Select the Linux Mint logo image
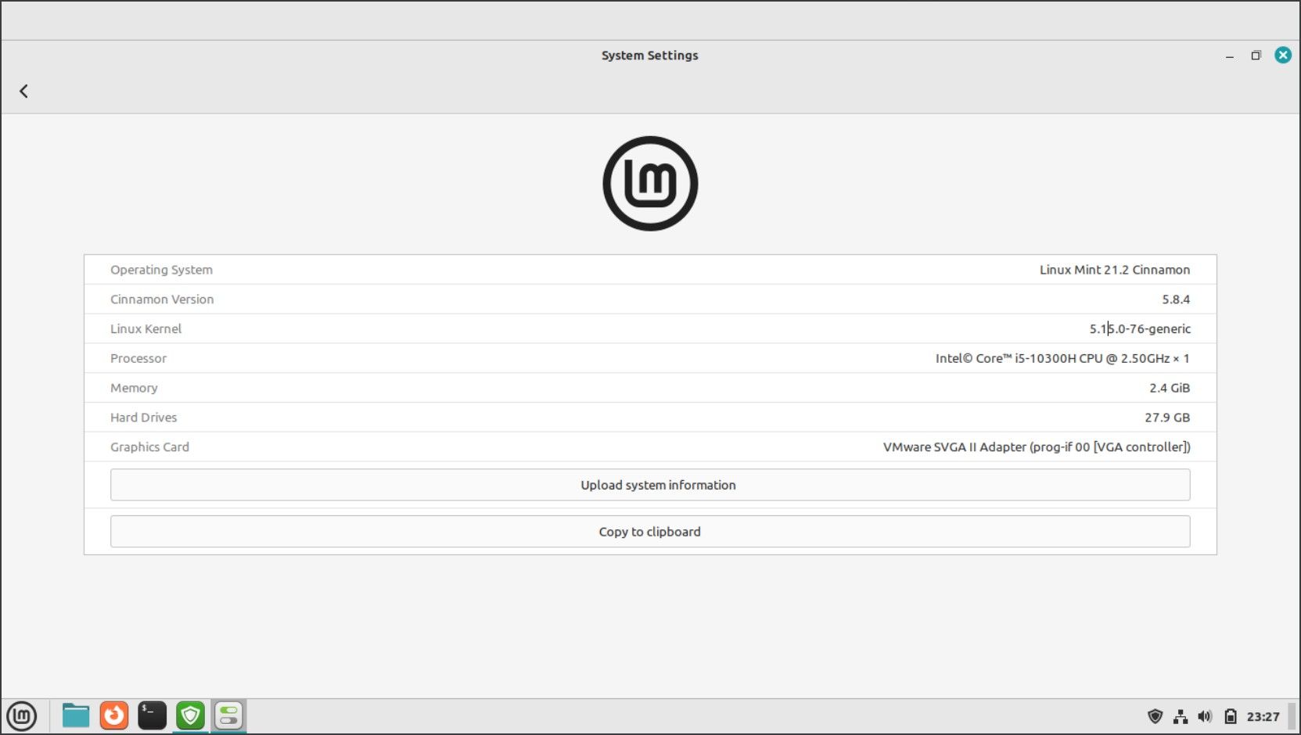The width and height of the screenshot is (1301, 735). click(x=650, y=181)
